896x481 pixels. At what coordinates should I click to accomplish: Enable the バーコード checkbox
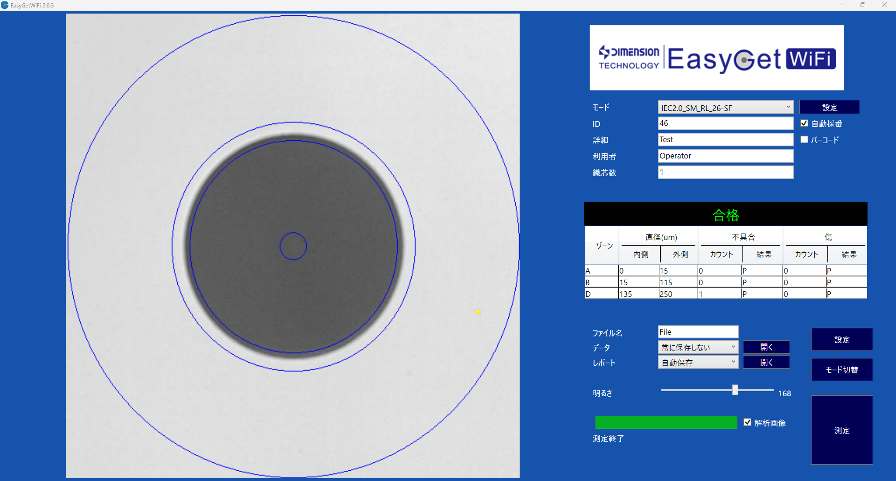tap(804, 139)
